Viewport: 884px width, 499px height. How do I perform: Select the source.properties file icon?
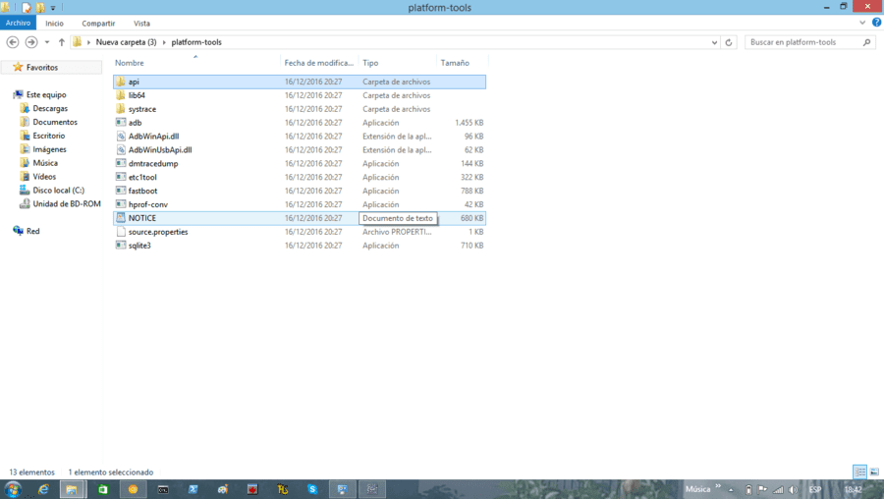tap(121, 232)
